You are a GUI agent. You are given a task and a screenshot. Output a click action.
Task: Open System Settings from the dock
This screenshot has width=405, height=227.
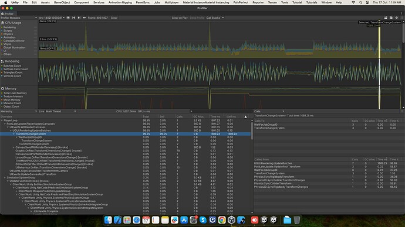coord(194,220)
